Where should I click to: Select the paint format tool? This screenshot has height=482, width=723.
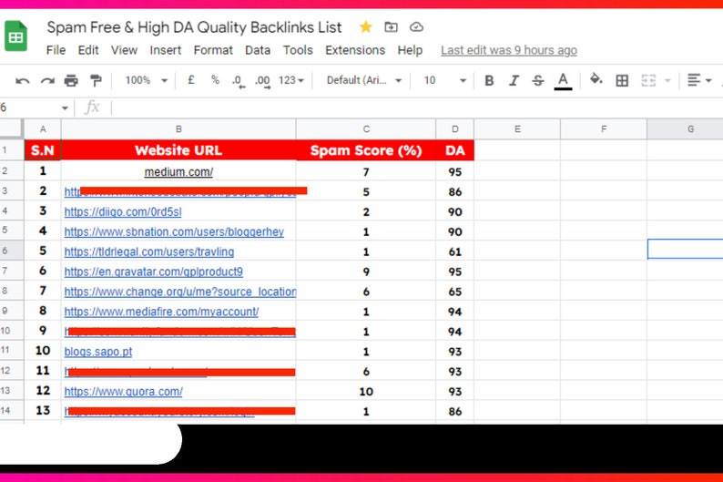tap(96, 81)
